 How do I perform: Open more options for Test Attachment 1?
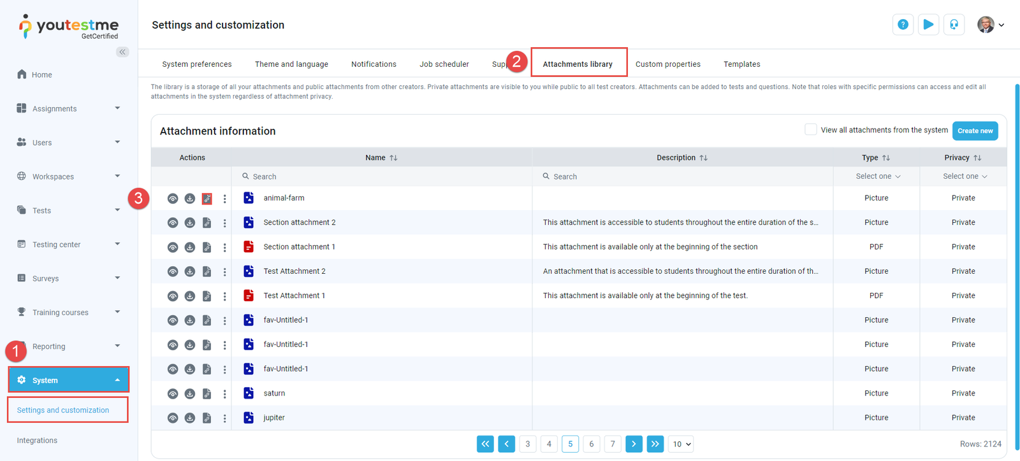coord(224,296)
